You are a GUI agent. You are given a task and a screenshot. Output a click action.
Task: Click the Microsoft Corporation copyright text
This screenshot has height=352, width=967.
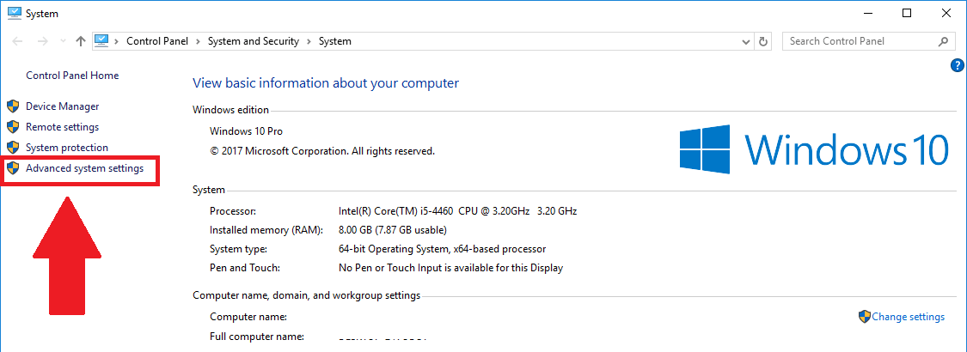coord(322,150)
